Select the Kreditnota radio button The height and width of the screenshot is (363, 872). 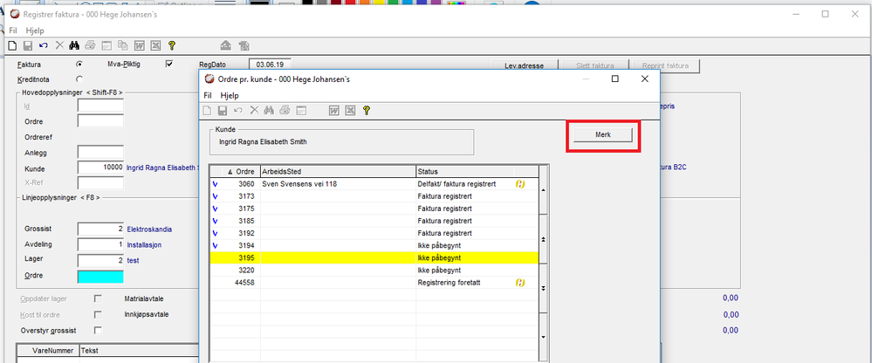tap(79, 79)
